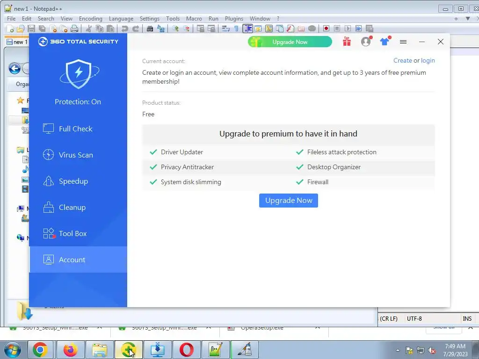Open the 360 hamburger main menu

click(403, 42)
